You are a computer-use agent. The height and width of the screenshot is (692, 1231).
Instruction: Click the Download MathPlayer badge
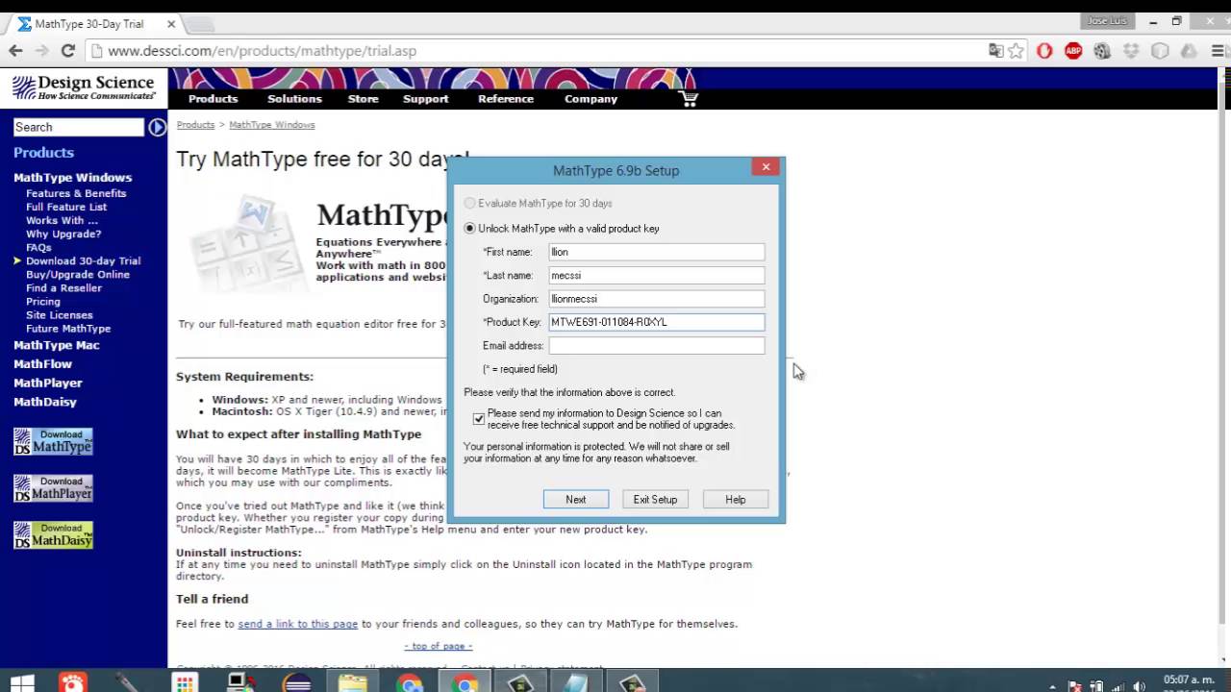53,488
